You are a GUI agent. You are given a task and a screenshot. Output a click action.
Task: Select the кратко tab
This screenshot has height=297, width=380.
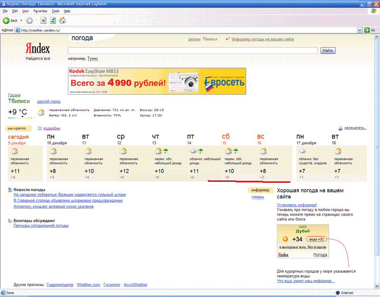pyautogui.click(x=19, y=128)
